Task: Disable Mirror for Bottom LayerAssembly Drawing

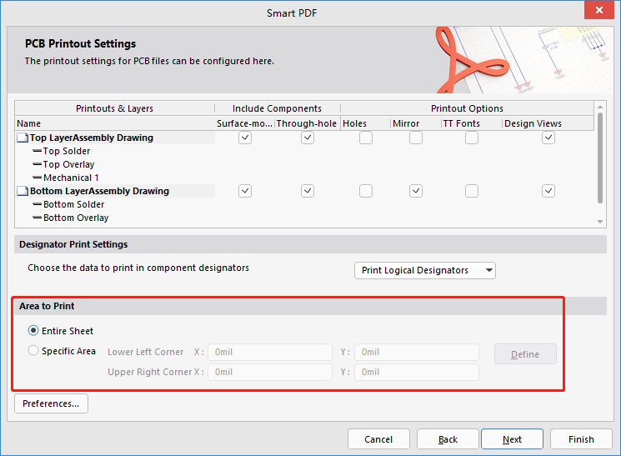Action: [416, 192]
